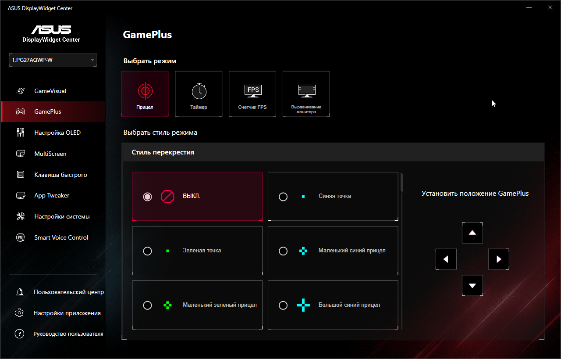
Task: Open Настройки приложения in the sidebar
Action: (x=53, y=313)
